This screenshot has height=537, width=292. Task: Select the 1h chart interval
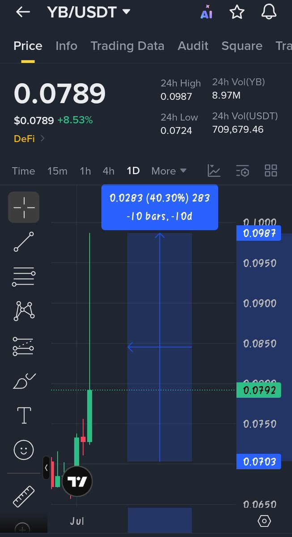click(x=85, y=171)
